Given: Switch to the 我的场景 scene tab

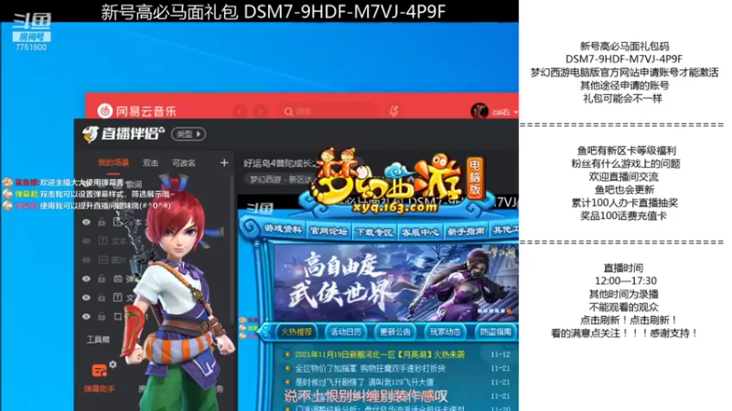Looking at the screenshot, I should [x=113, y=163].
